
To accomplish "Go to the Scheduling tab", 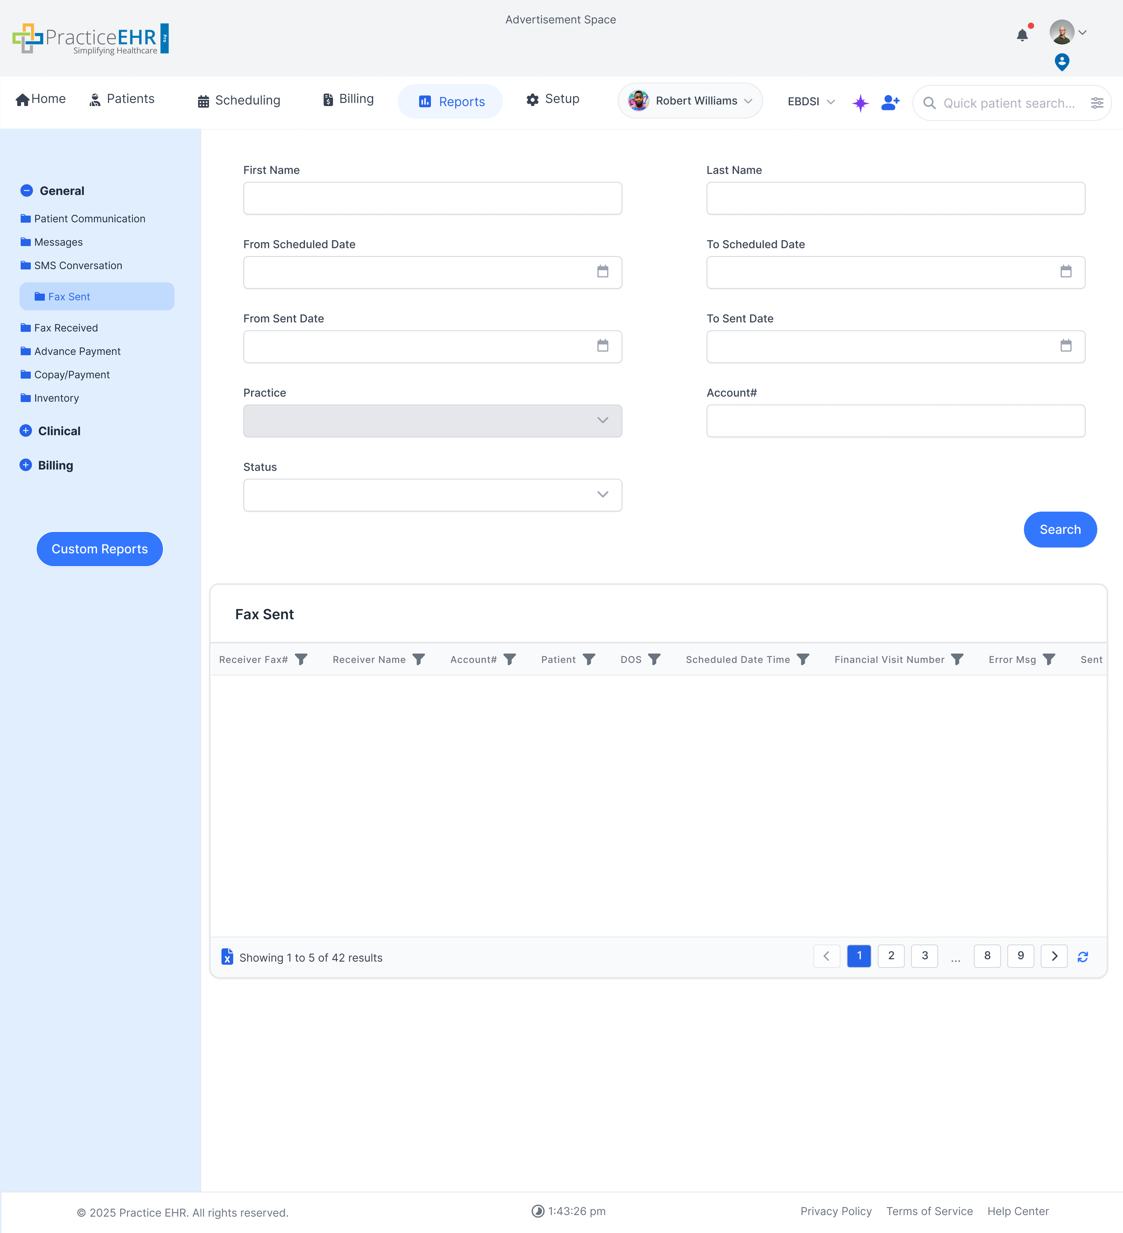I will click(239, 100).
